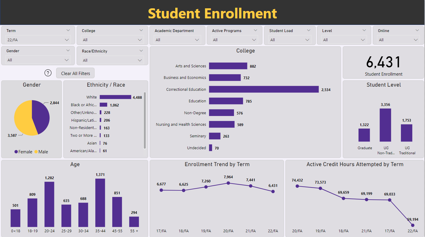Select the UG Non-Traditional Student Level bar
The height and width of the screenshot is (237, 425).
click(x=385, y=125)
